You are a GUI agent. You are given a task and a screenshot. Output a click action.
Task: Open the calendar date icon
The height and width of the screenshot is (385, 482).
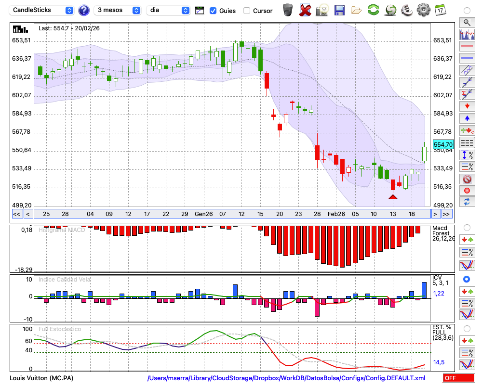click(440, 10)
